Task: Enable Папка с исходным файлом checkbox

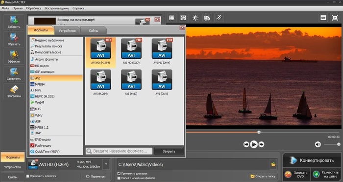Action: pyautogui.click(x=119, y=178)
